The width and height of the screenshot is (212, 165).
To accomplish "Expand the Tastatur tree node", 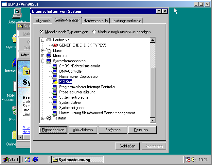I will pos(43,118).
